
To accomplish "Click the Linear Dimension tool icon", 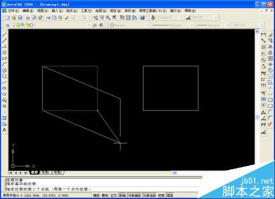I will click(263, 35).
